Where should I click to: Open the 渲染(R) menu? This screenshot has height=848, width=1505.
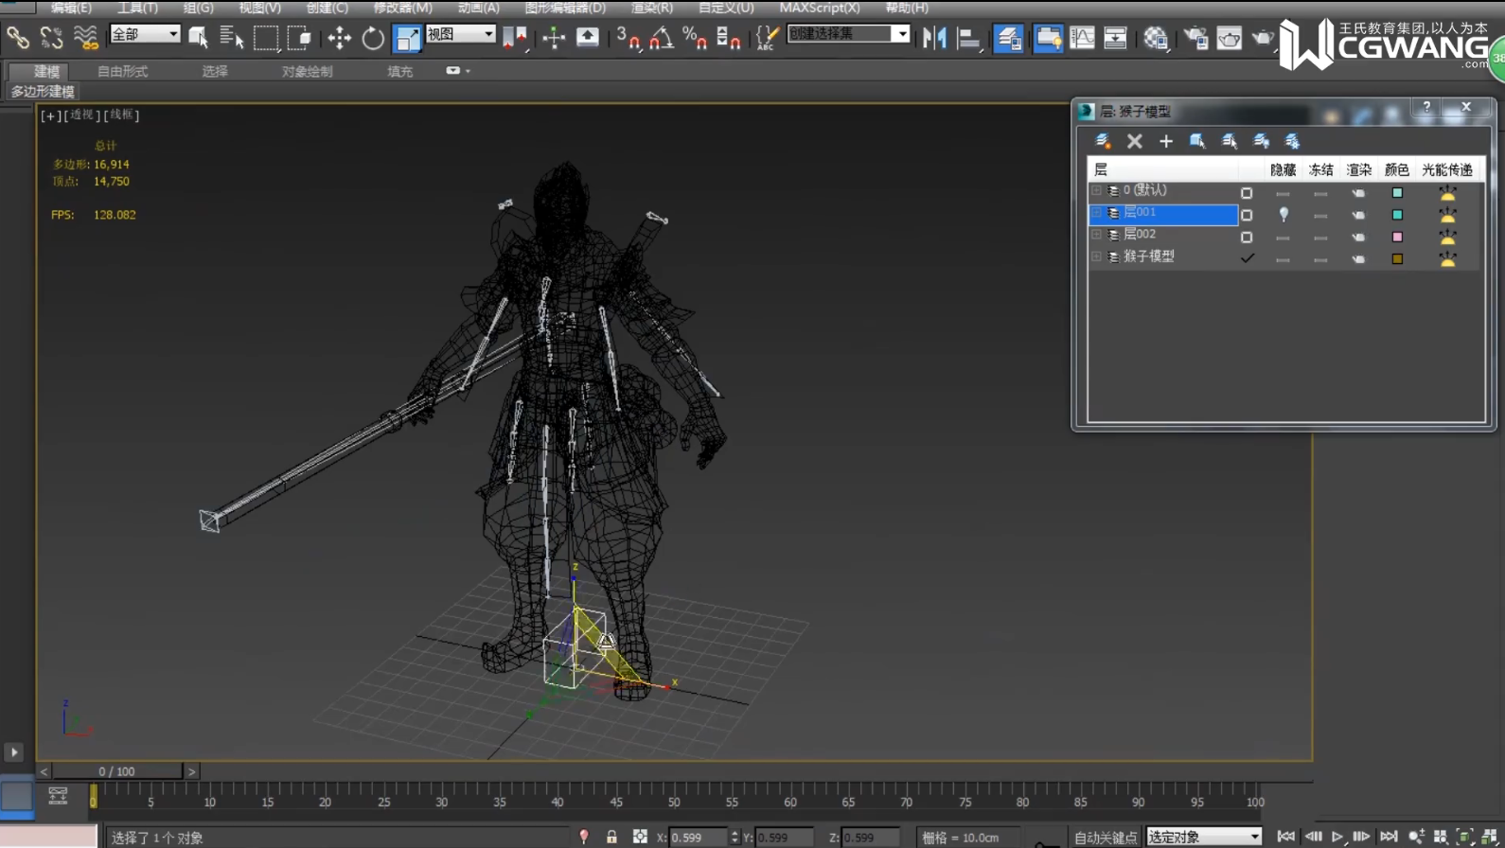651,8
